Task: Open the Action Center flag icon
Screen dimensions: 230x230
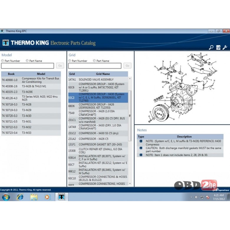Action: [208, 197]
